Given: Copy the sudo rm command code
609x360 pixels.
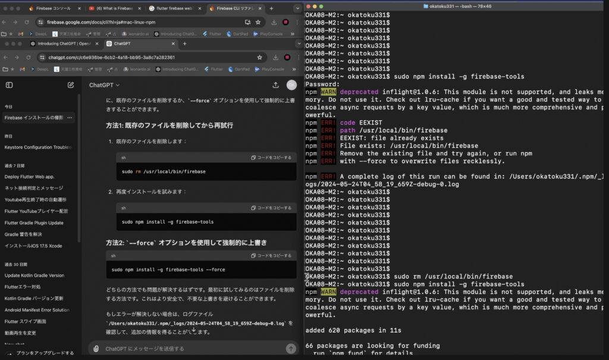Looking at the screenshot, I should pyautogui.click(x=271, y=158).
